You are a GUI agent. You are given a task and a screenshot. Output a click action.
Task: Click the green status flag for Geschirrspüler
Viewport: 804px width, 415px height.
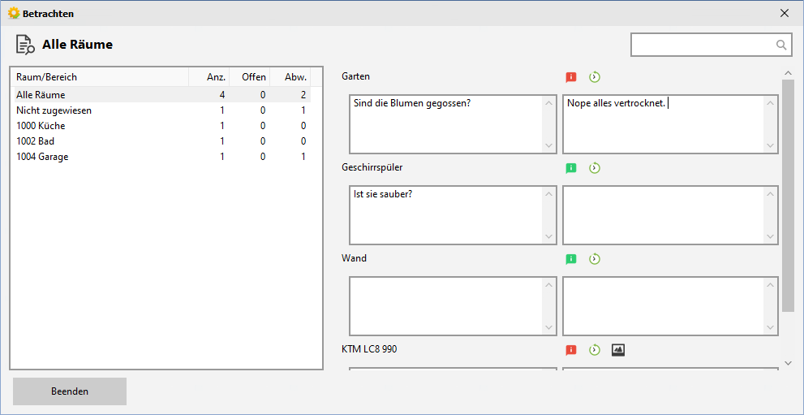coord(571,168)
